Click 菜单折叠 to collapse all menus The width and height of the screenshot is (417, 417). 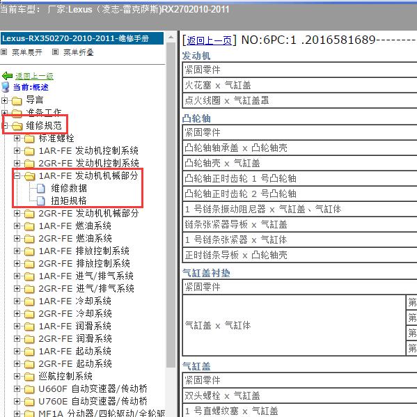pos(79,52)
